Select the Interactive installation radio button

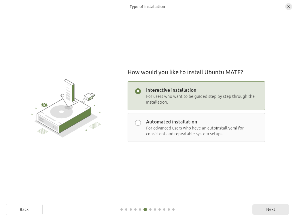(138, 91)
